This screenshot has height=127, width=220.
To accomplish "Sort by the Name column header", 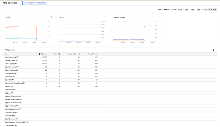I will pyautogui.click(x=6, y=54).
